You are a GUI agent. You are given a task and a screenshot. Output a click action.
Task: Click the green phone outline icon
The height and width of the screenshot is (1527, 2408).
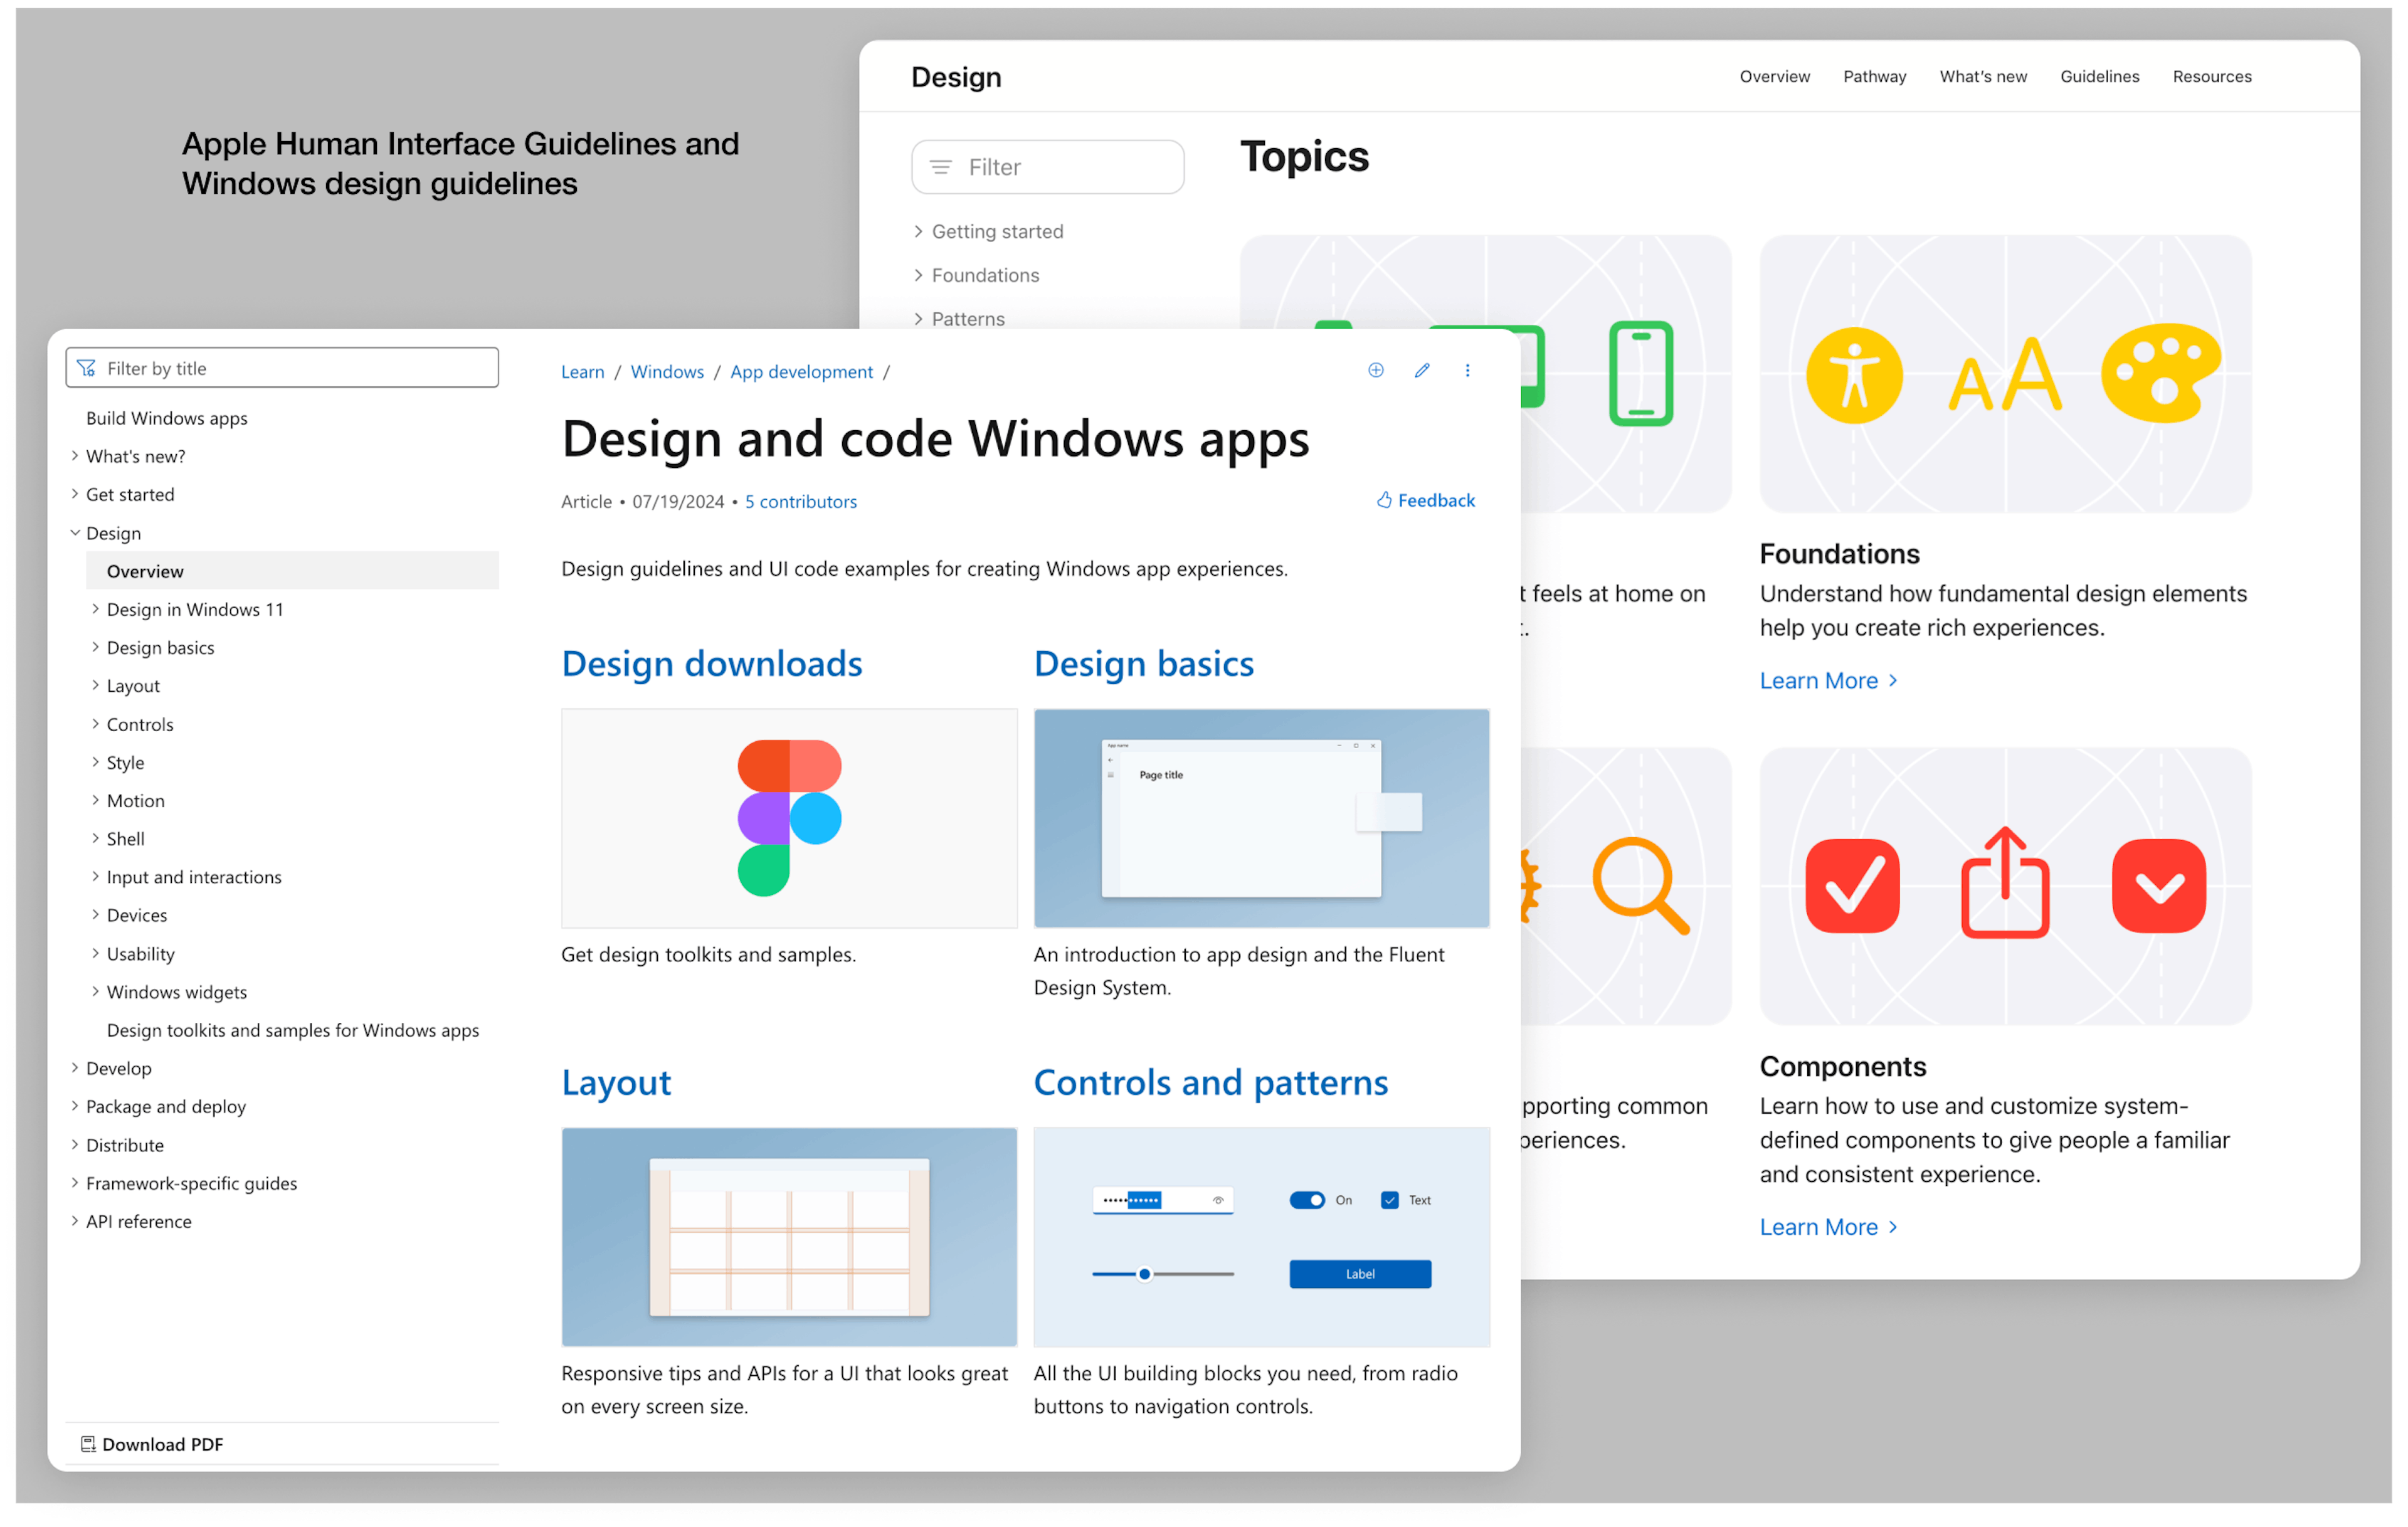(x=1641, y=373)
